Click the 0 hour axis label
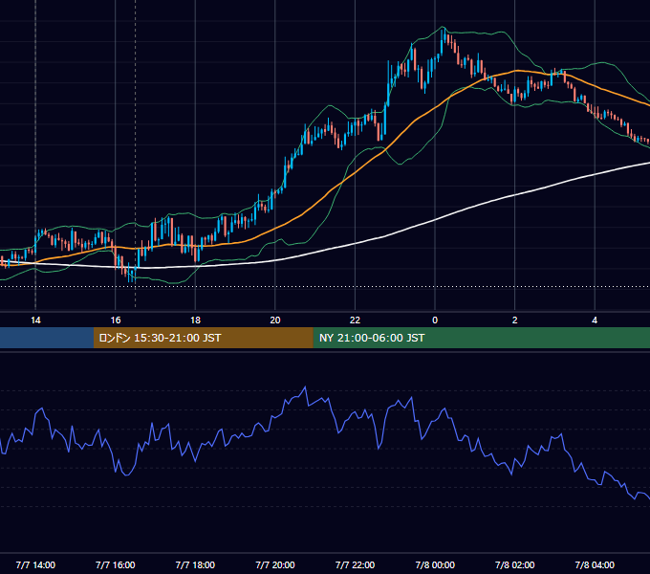The height and width of the screenshot is (574, 650). (x=435, y=320)
